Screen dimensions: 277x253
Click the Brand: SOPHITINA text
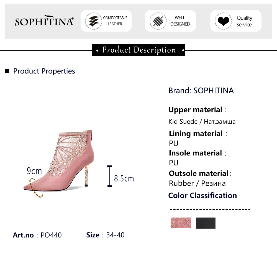click(x=201, y=91)
